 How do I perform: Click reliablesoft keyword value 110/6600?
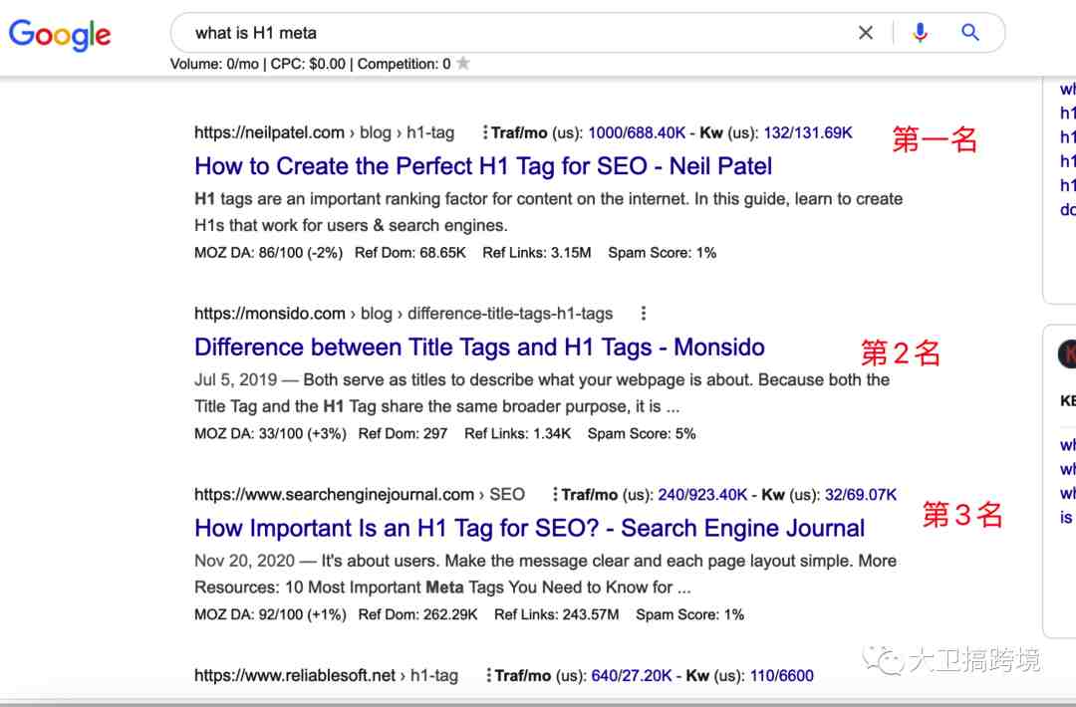pyautogui.click(x=782, y=675)
